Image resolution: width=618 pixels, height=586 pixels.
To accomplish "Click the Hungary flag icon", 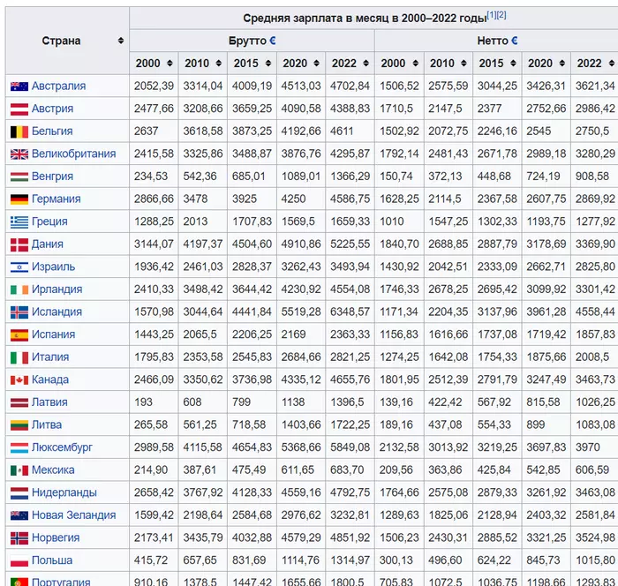I will (x=19, y=177).
